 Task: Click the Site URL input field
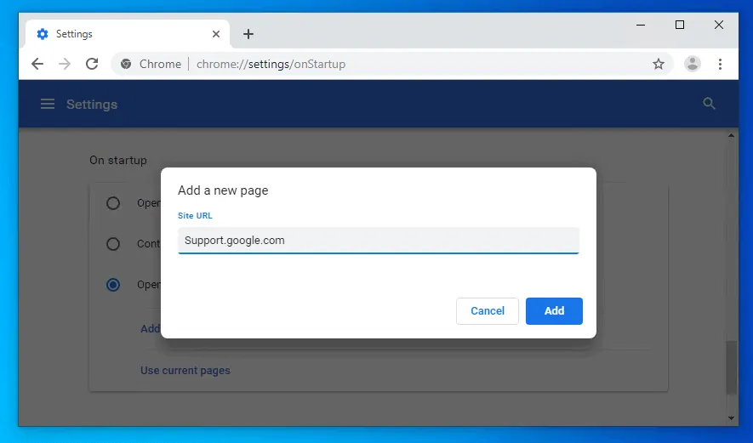(378, 241)
